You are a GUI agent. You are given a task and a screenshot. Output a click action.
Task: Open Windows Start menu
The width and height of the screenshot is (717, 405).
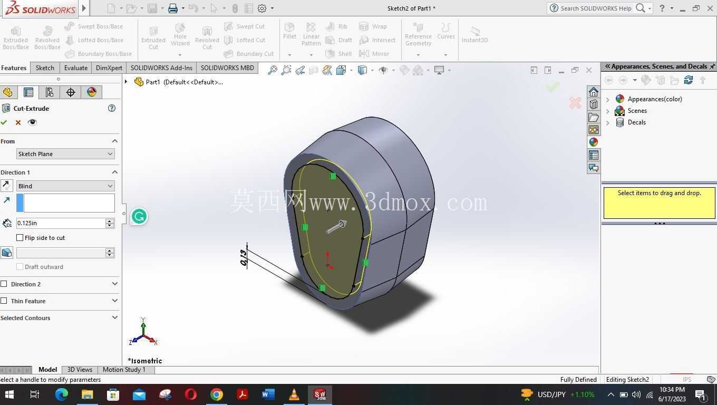tap(9, 394)
